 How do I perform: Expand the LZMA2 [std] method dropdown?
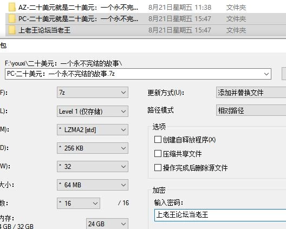(93, 129)
